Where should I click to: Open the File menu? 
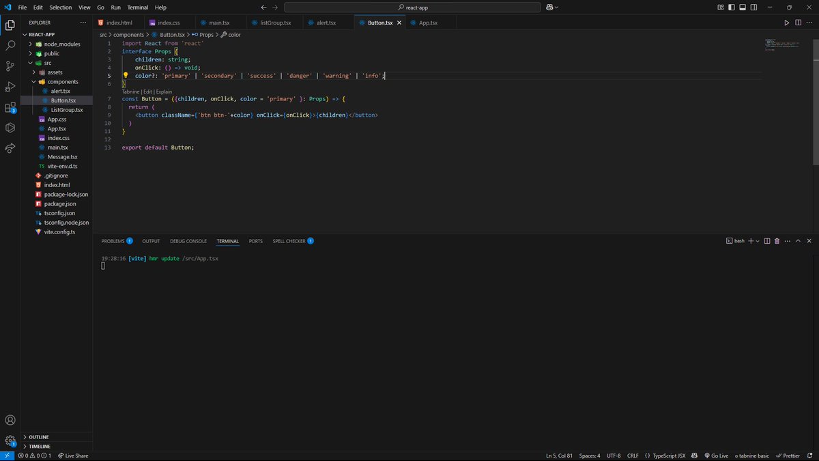(x=23, y=7)
